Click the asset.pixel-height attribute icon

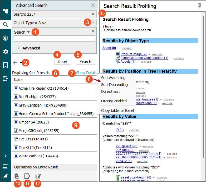pos(118,177)
